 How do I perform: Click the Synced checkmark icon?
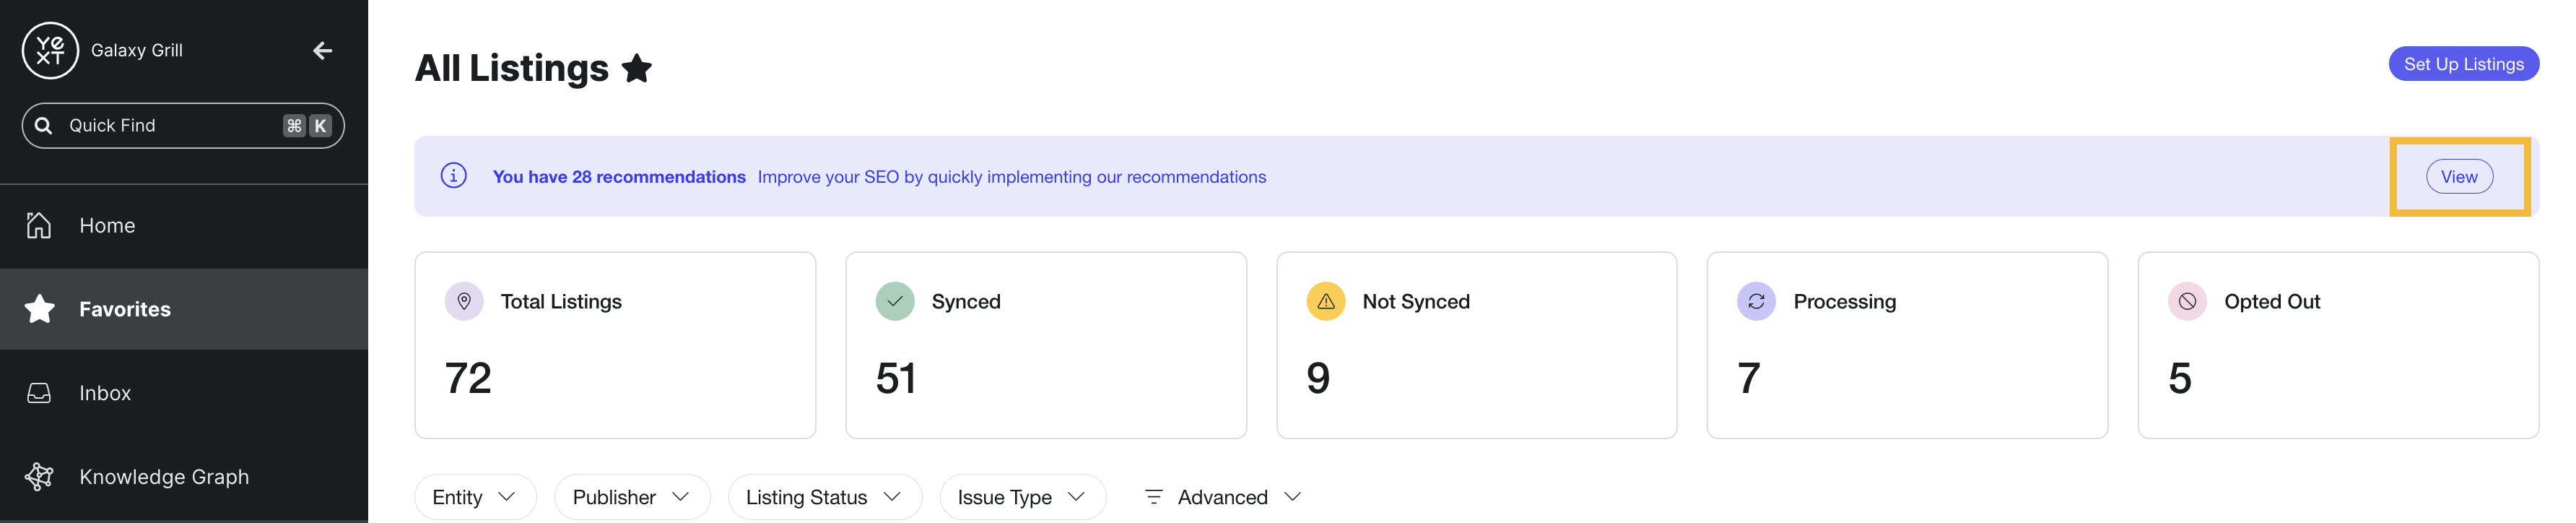[895, 301]
